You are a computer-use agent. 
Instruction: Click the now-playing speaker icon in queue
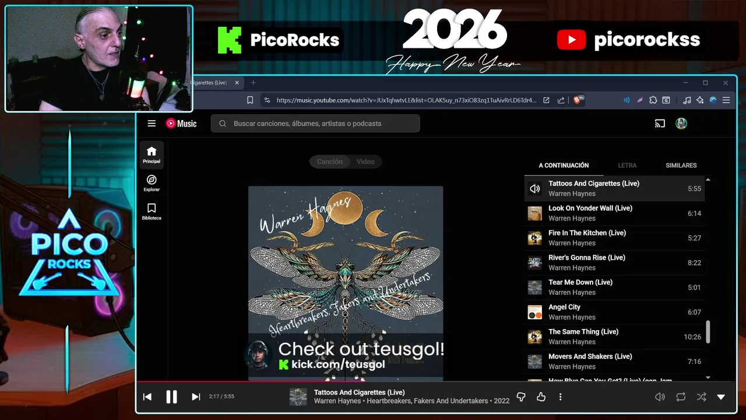[x=535, y=188]
